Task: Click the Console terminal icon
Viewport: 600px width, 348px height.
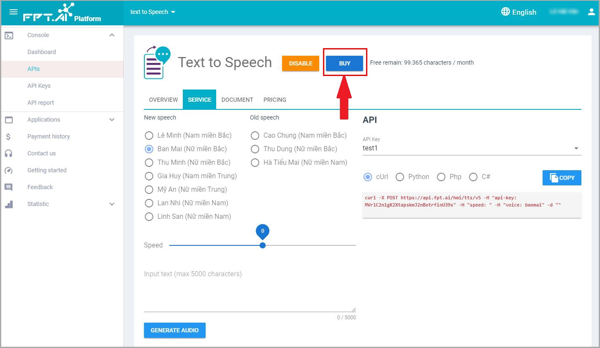Action: click(x=9, y=35)
